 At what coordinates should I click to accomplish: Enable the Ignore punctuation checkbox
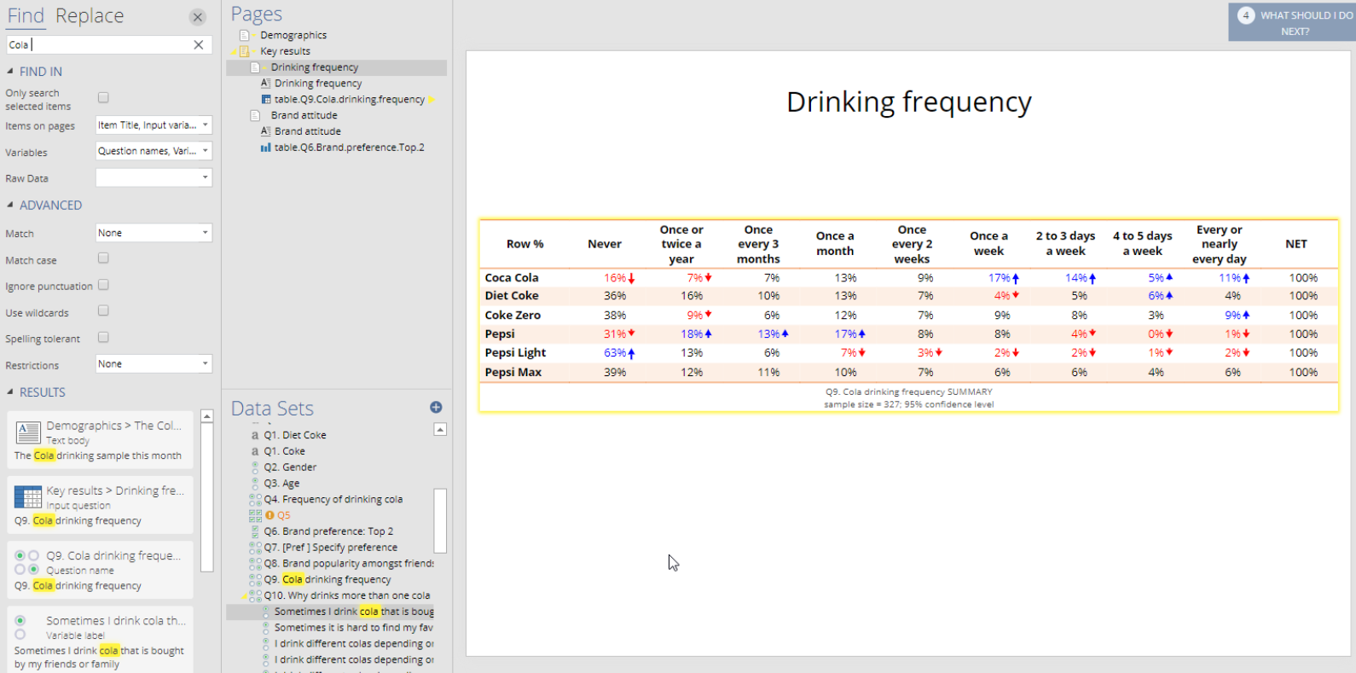tap(103, 285)
